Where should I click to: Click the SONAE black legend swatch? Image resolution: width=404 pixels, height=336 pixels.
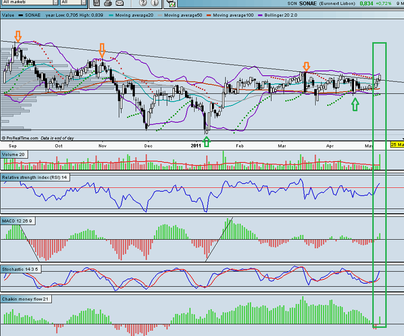tap(21, 15)
